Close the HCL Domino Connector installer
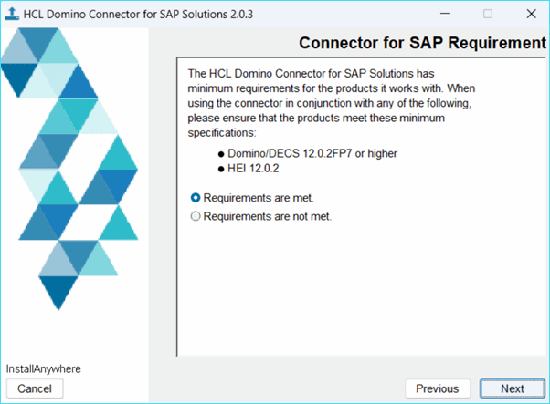Viewport: 550px width, 404px height. coord(532,14)
